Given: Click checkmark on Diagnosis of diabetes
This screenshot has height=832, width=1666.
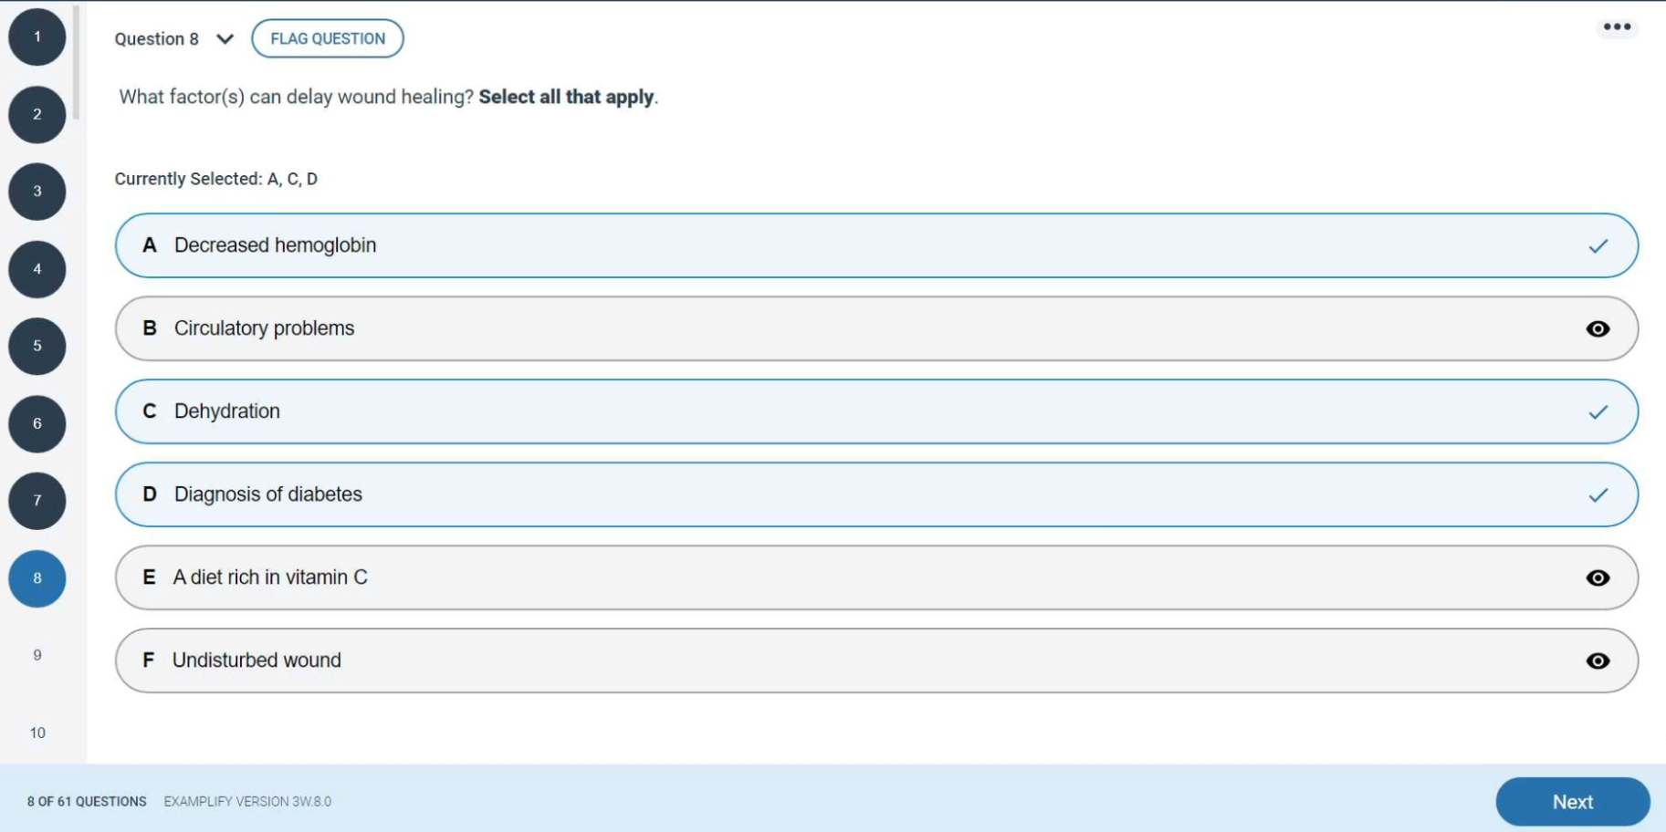Looking at the screenshot, I should (x=1598, y=495).
